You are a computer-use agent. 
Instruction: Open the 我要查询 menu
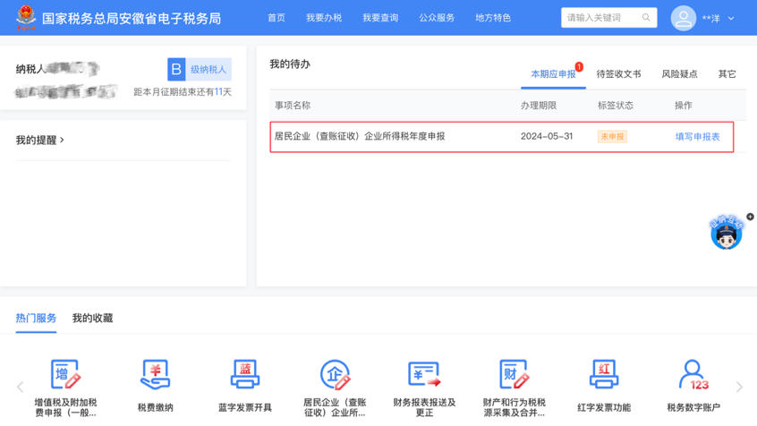click(x=380, y=18)
